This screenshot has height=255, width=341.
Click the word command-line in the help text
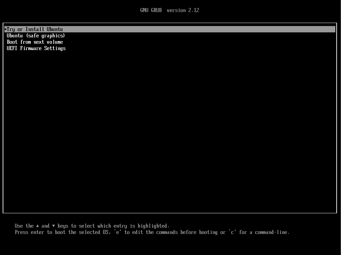tap(271, 232)
